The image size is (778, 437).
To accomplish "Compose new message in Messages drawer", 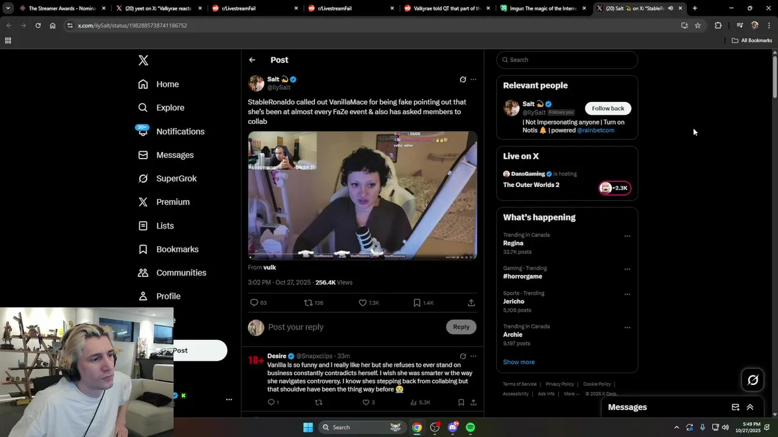I will click(x=735, y=407).
